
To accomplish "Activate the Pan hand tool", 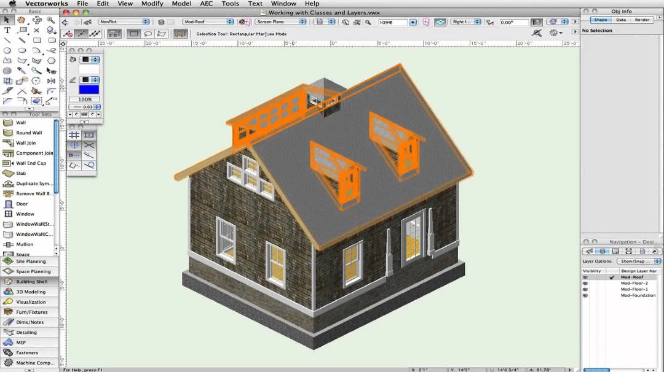I will pyautogui.click(x=21, y=20).
